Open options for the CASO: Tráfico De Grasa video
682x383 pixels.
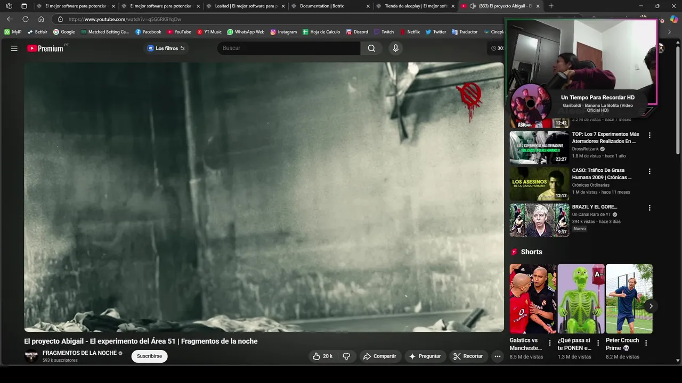click(x=649, y=171)
